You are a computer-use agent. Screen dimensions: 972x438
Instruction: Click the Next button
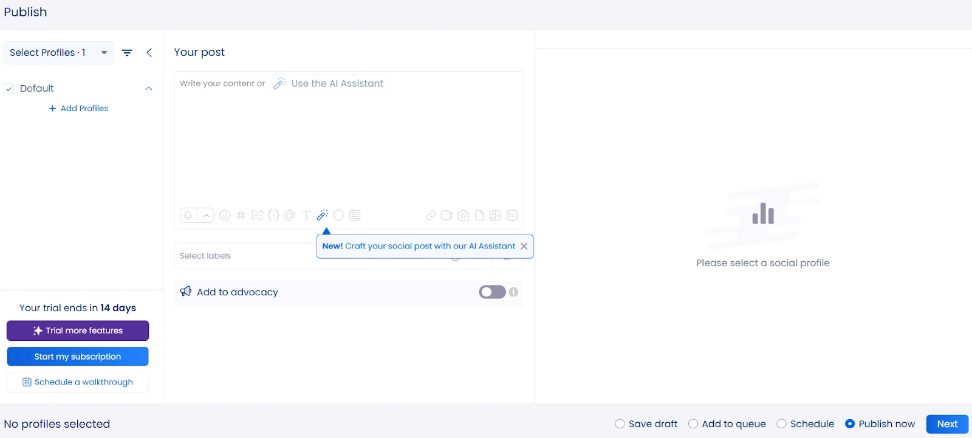point(947,424)
